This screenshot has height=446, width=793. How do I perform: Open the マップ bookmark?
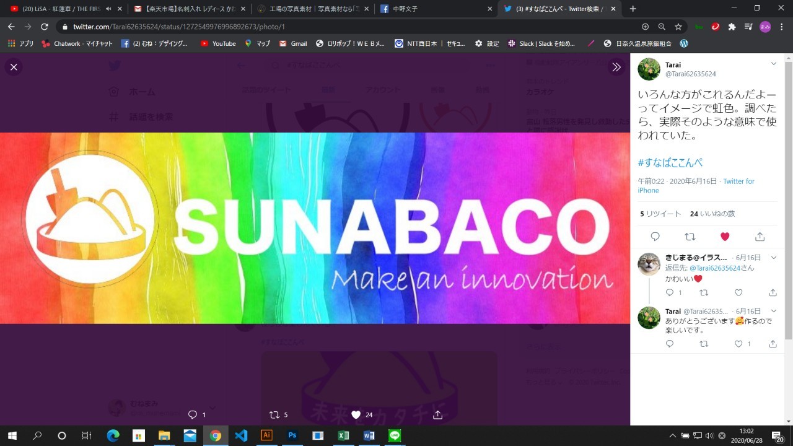click(x=257, y=43)
